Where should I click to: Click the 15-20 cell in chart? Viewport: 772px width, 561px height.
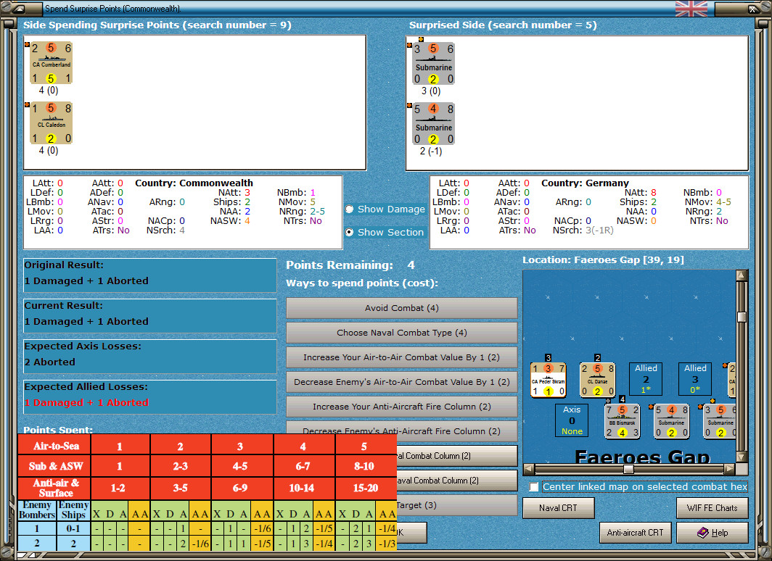coord(366,488)
